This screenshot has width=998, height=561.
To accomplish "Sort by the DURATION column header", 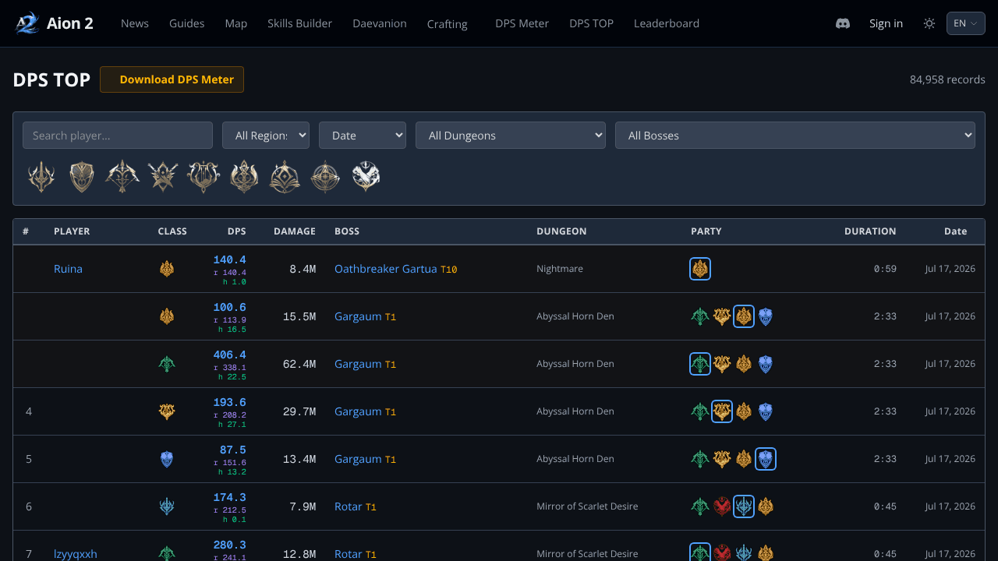I will pos(870,231).
